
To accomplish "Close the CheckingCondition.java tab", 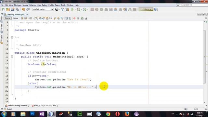I will tap(27, 15).
